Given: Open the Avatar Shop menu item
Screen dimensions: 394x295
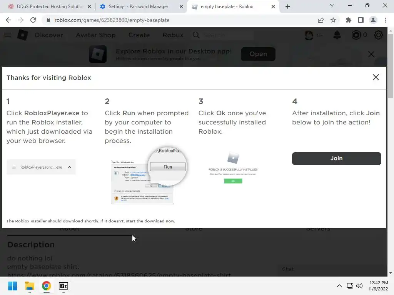Looking at the screenshot, I should click(96, 35).
